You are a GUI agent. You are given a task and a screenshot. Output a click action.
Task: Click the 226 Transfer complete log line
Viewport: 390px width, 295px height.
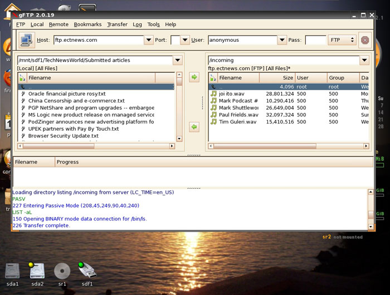pyautogui.click(x=41, y=225)
